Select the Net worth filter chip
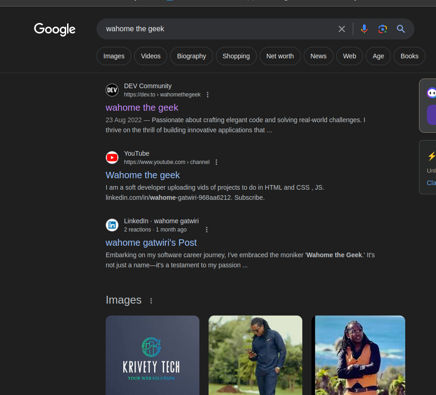This screenshot has height=395, width=436. (x=280, y=56)
